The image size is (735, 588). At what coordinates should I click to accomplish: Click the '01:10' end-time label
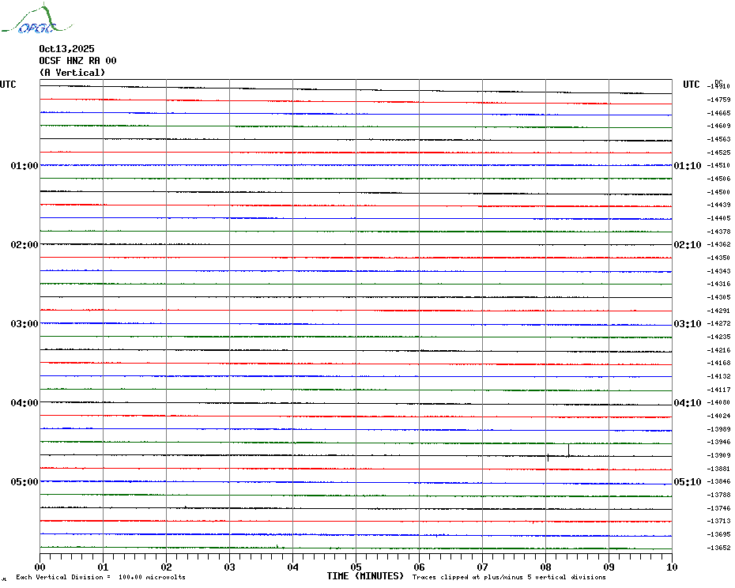pos(688,165)
